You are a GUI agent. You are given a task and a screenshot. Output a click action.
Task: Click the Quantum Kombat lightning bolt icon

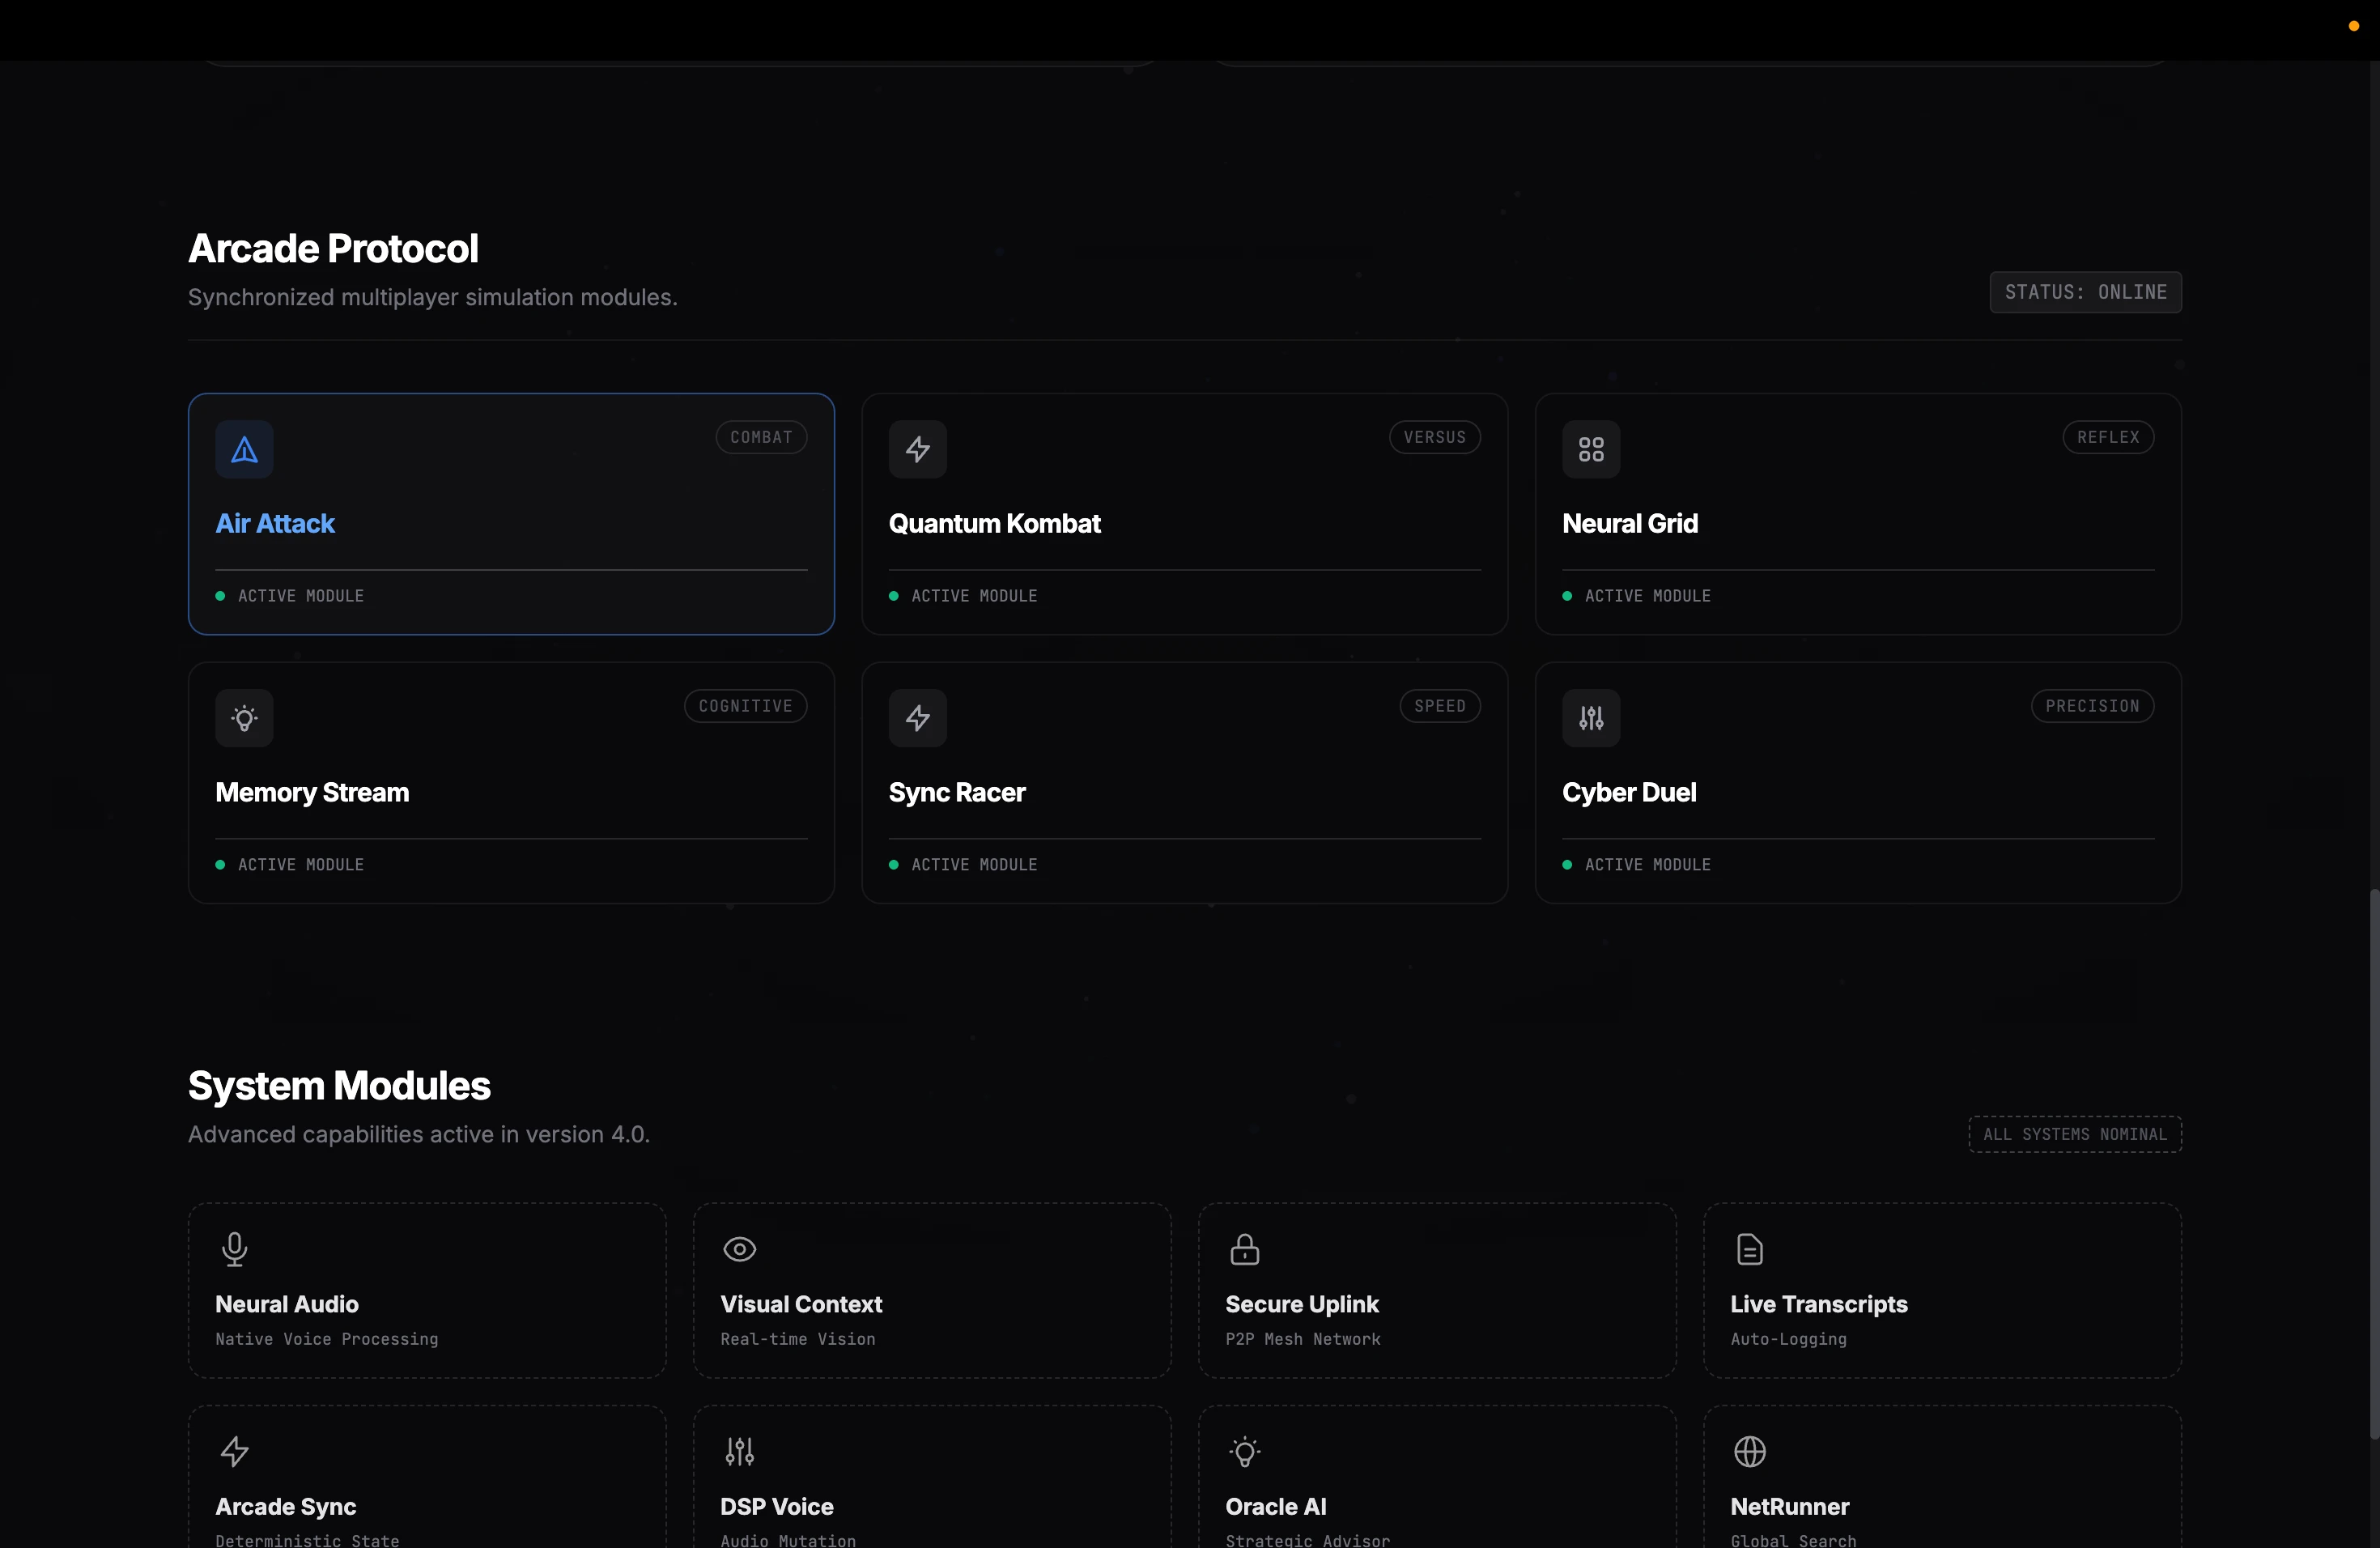point(917,450)
